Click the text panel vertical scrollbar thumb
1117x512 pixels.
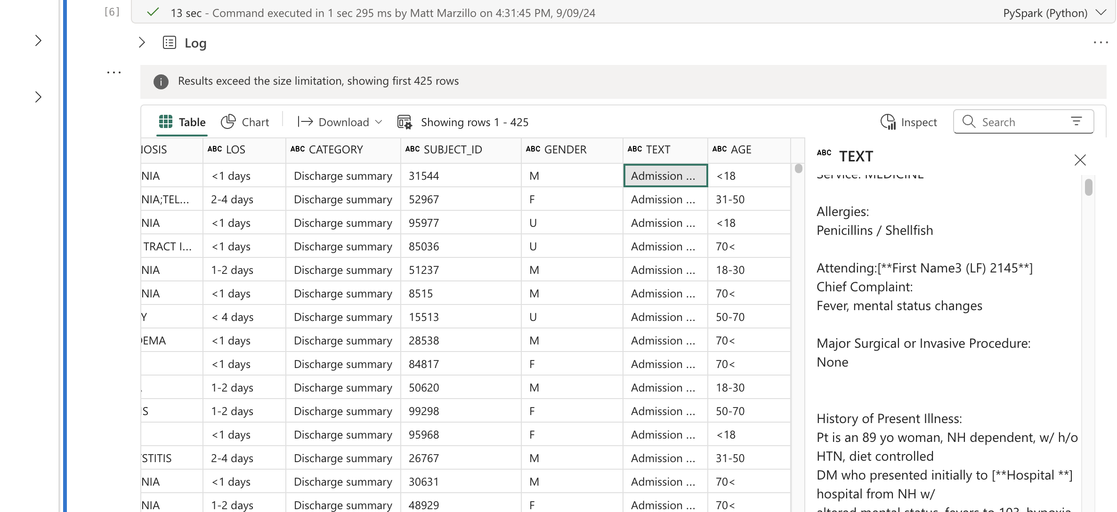tap(1088, 187)
